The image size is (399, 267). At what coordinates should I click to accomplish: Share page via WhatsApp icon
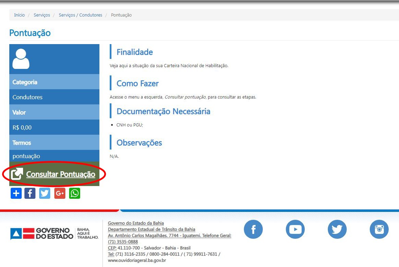75,193
